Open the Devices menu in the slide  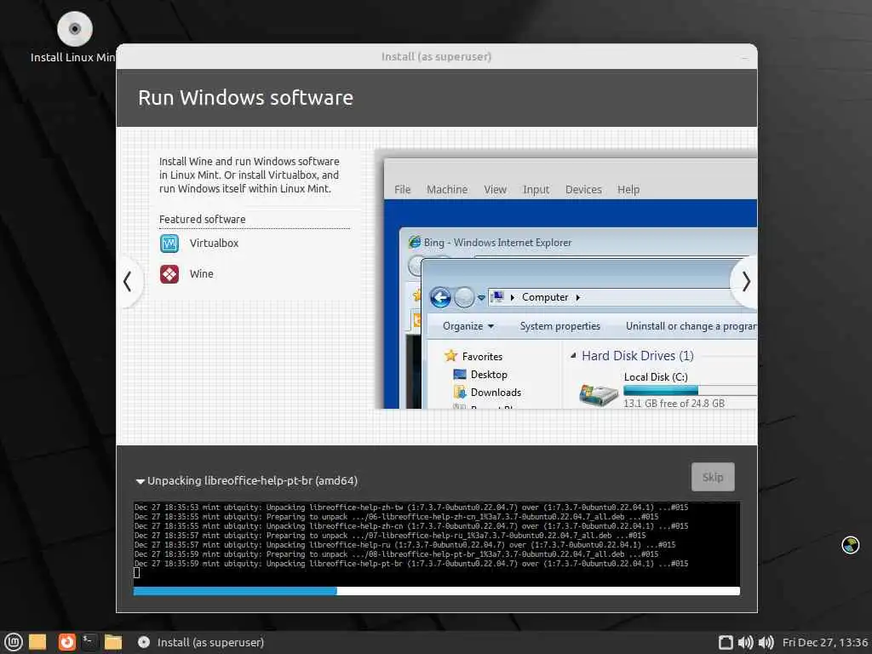tap(583, 190)
